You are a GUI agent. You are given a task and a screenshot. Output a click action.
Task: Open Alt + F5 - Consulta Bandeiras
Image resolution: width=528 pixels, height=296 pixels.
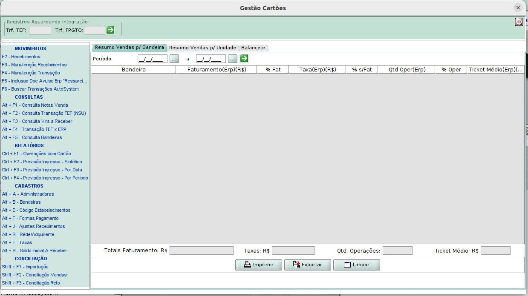point(32,137)
